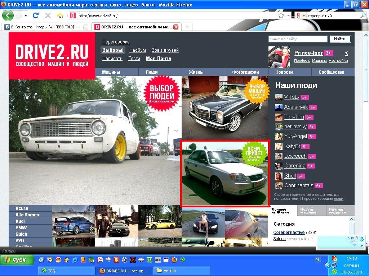Open the YulyAngel user link
This screenshot has height=276, width=369.
click(295, 136)
